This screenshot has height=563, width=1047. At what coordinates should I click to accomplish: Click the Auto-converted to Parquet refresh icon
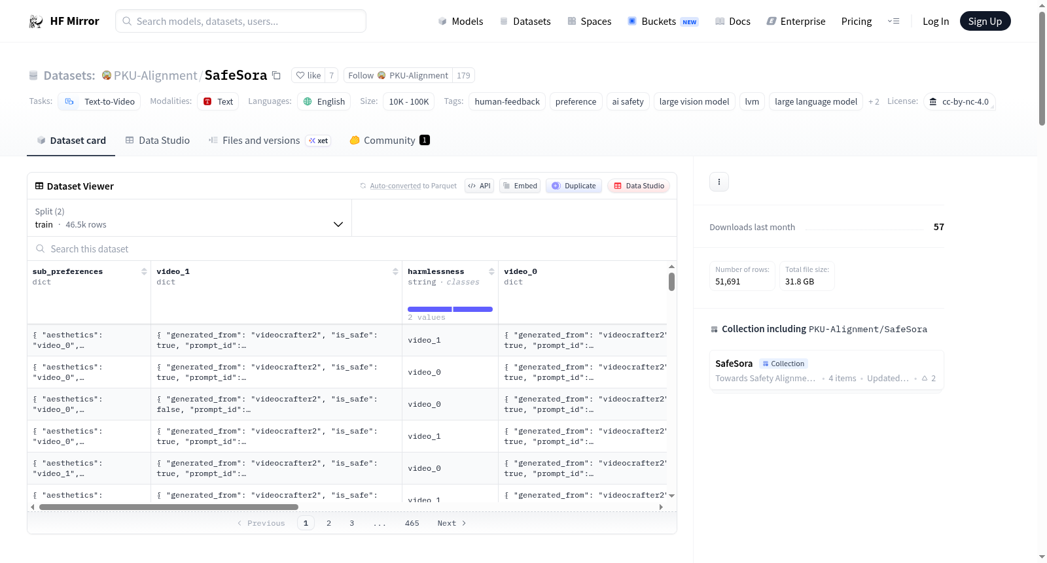coord(363,186)
